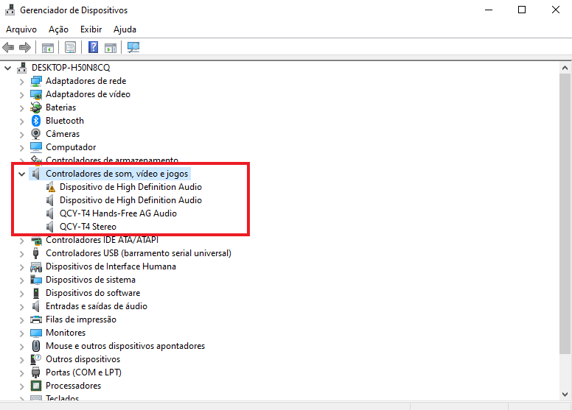The height and width of the screenshot is (410, 572).
Task: Expand the Bluetooth category chevron
Action: coord(22,121)
